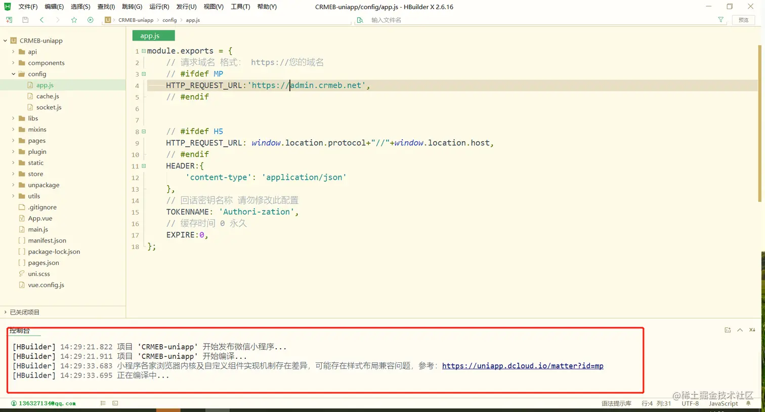765x412 pixels.
Task: Click the HBuilder X logo icon
Action: 8,7
